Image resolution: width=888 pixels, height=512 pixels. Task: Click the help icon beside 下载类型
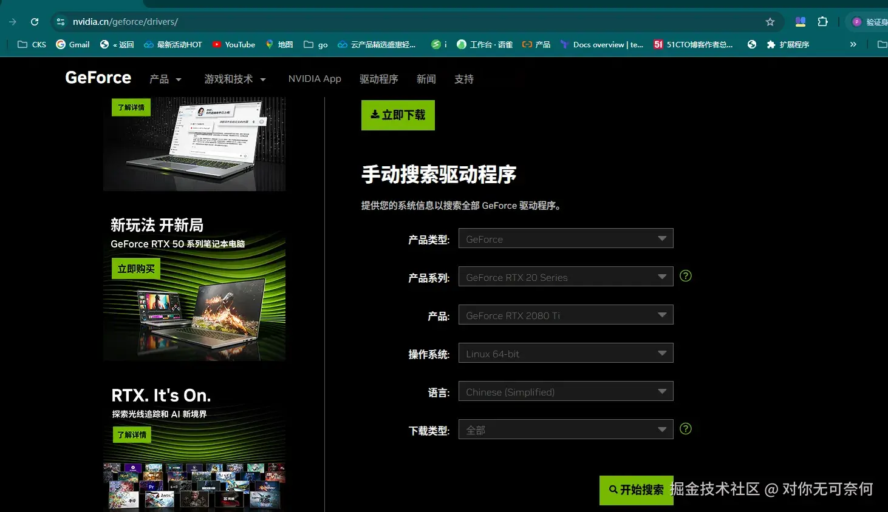pyautogui.click(x=686, y=429)
